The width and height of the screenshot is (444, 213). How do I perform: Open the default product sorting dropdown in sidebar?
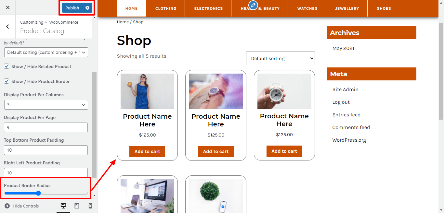click(x=46, y=52)
